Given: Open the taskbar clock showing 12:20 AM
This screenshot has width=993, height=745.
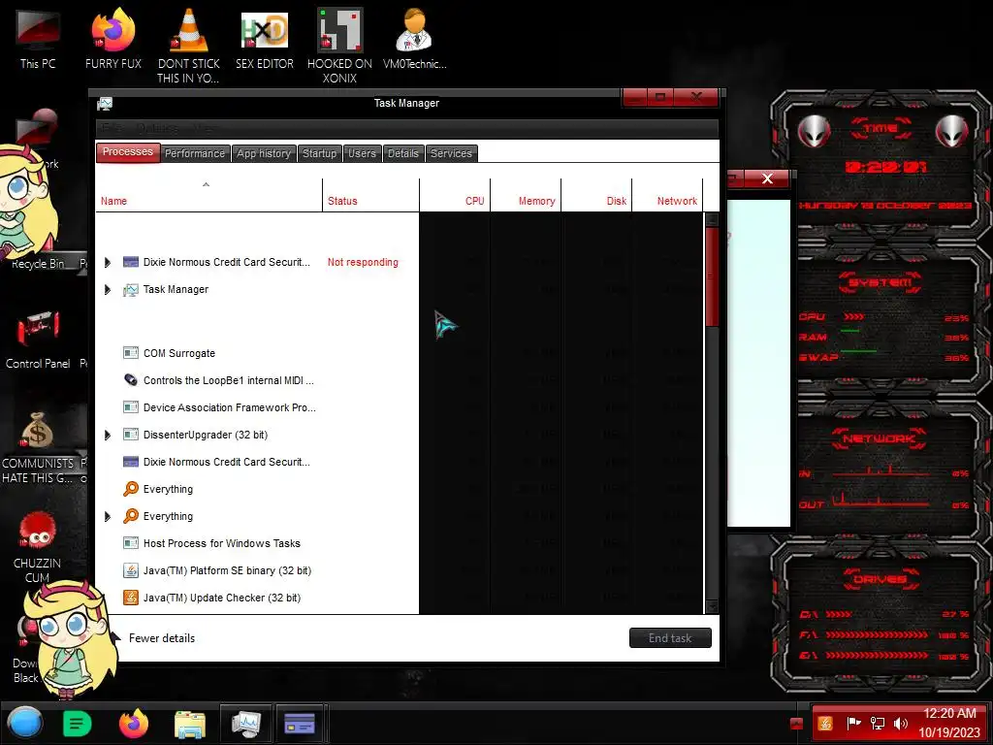Looking at the screenshot, I should pos(949,723).
